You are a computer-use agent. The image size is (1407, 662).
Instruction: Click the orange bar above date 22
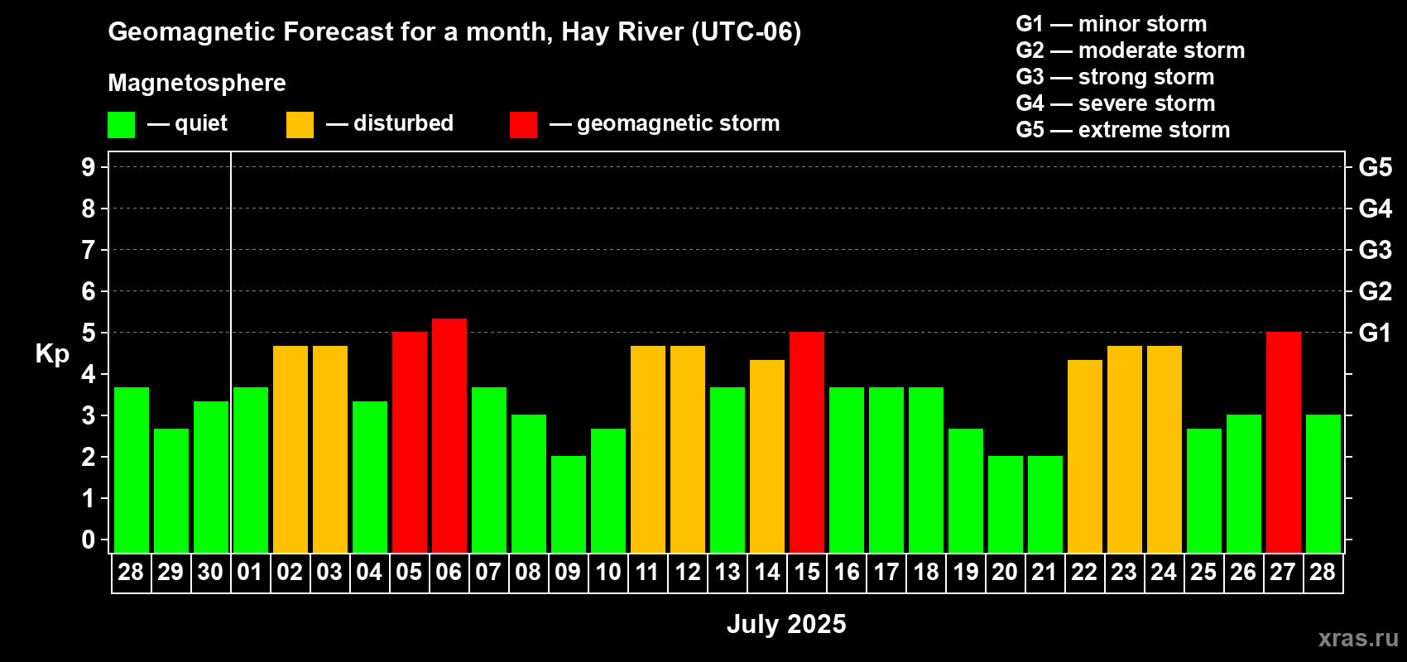(x=1085, y=456)
